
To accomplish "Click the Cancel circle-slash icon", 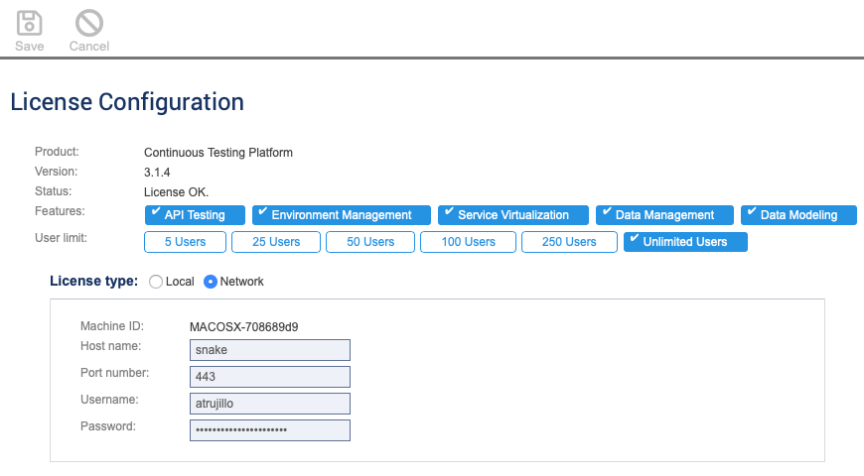I will pos(89,23).
